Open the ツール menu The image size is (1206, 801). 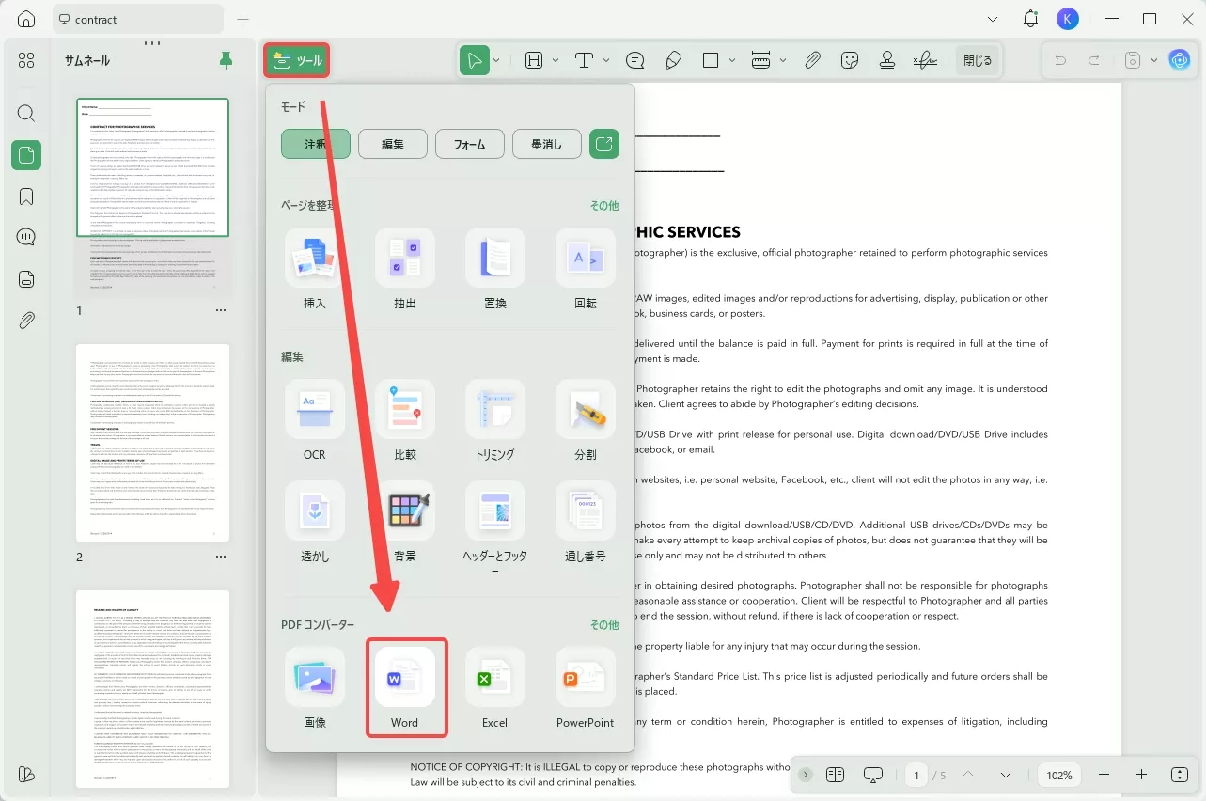pyautogui.click(x=296, y=59)
